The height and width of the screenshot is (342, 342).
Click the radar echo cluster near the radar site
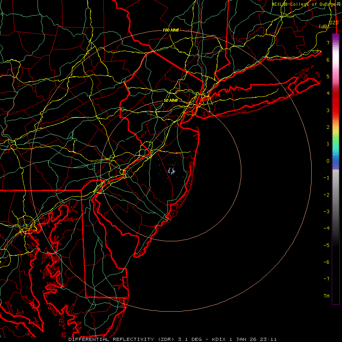click(171, 171)
